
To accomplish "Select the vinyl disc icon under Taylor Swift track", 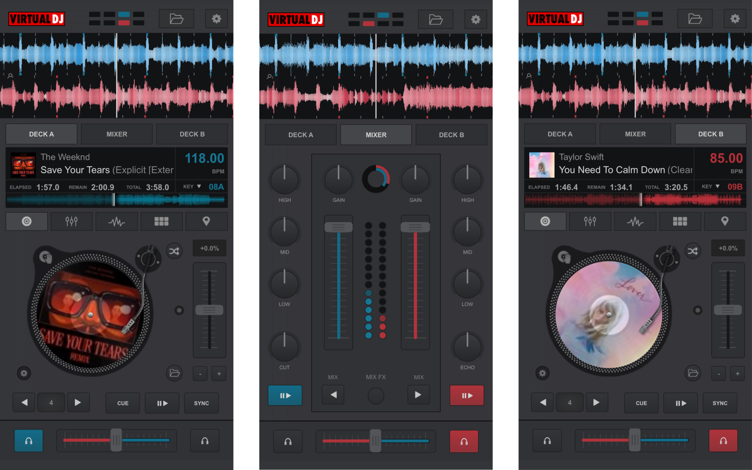I will [x=545, y=222].
